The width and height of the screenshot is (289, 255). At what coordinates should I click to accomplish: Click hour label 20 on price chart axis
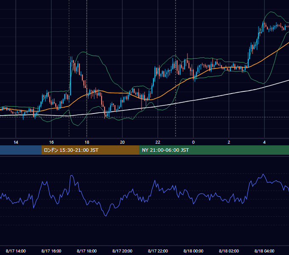click(122, 142)
